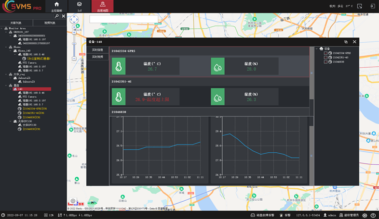Uncheck the 21042351-4G checkbox
379x219 pixels.
tap(325, 58)
